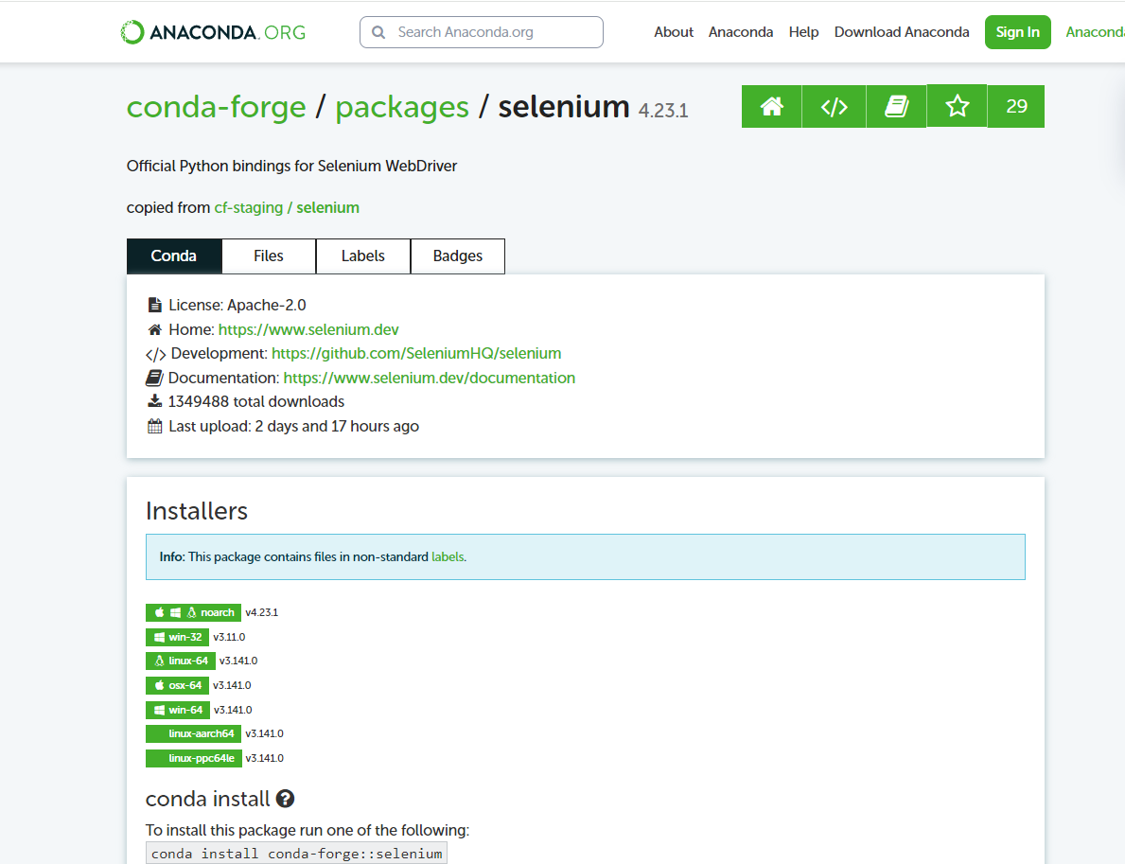
Task: Click the house icon beside Home link
Action: point(154,328)
